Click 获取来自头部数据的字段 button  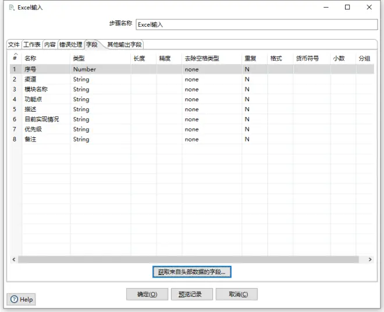192,272
